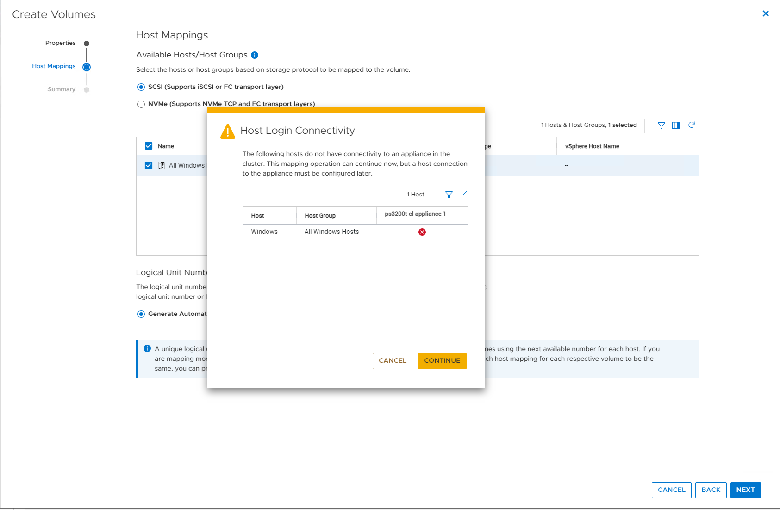The width and height of the screenshot is (780, 510).
Task: Go to Summary wizard step
Action: point(62,89)
